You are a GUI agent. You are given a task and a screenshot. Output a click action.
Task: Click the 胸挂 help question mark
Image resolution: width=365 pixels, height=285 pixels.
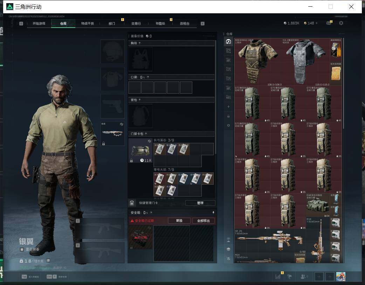139,43
